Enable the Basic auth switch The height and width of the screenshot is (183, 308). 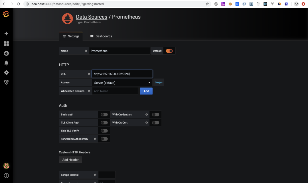tap(104, 114)
